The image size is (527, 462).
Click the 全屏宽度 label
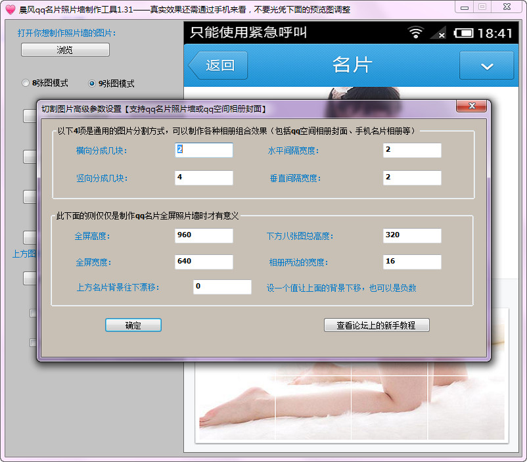point(93,262)
